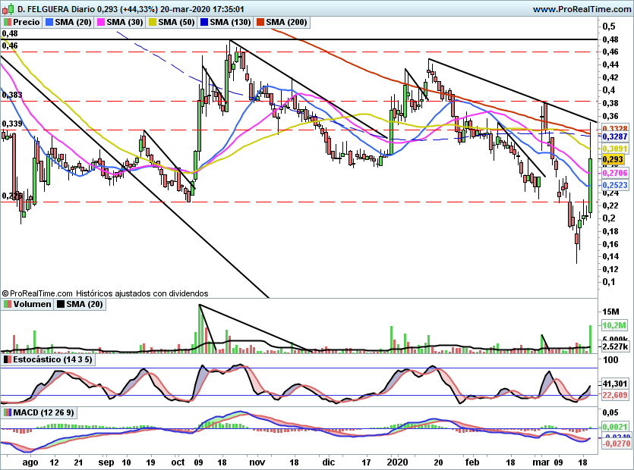Open the Precio legend label
Viewport: 634px width, 470px height.
(27, 22)
